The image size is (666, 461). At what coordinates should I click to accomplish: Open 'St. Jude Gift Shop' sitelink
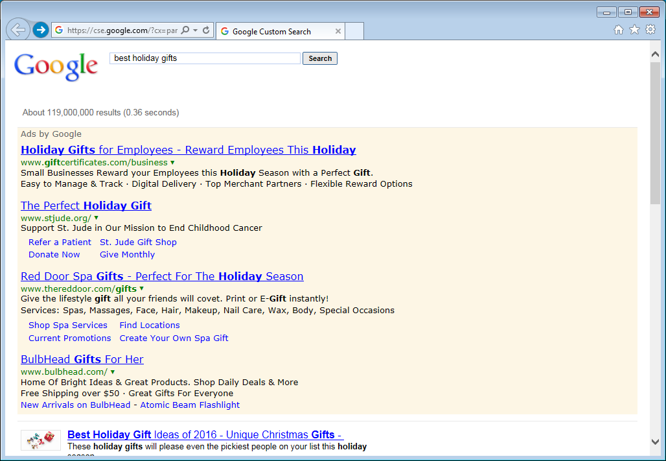(x=138, y=242)
